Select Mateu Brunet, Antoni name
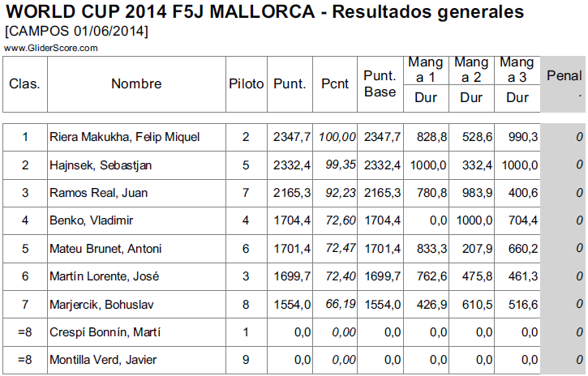 [105, 249]
